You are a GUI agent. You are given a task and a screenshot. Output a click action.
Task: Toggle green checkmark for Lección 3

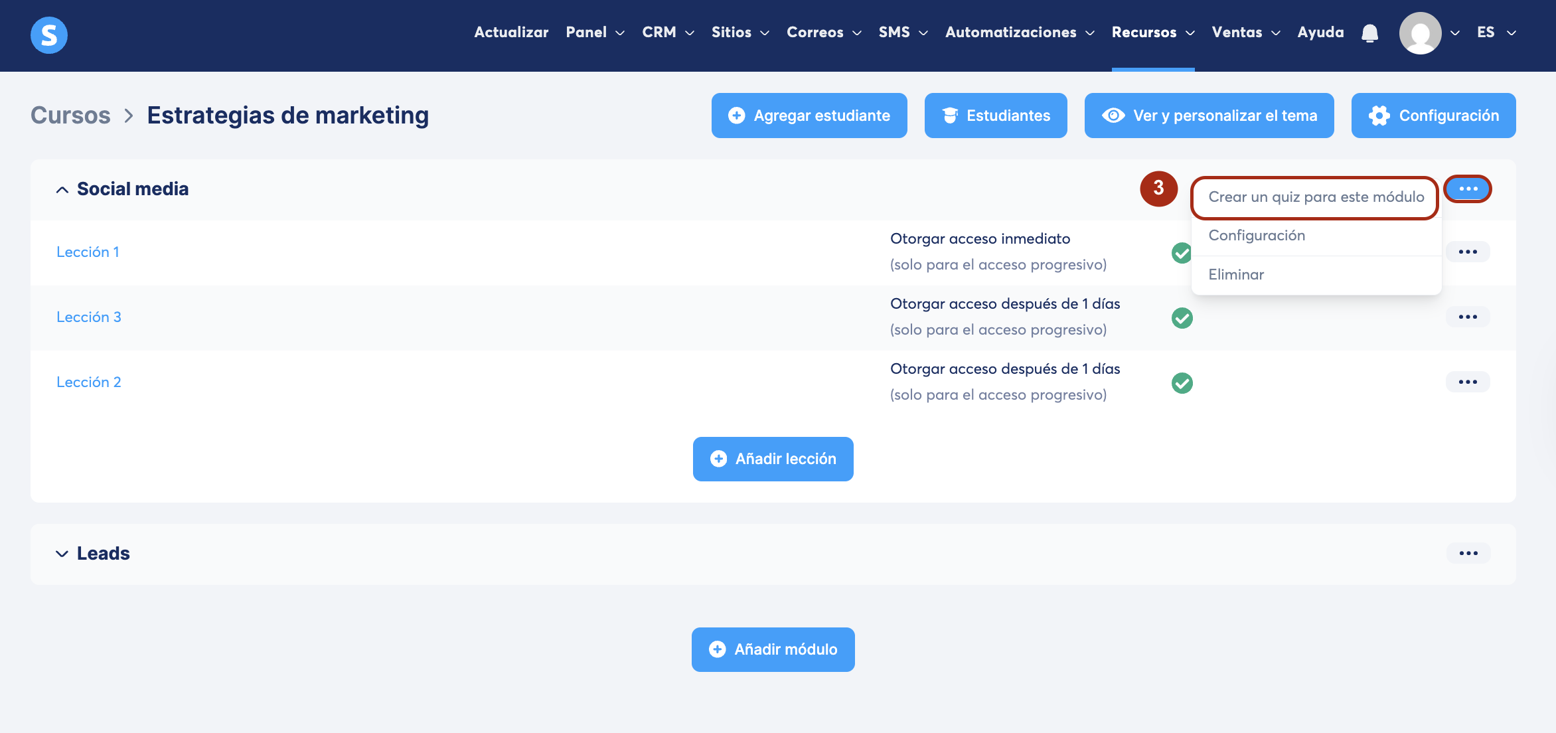tap(1182, 319)
